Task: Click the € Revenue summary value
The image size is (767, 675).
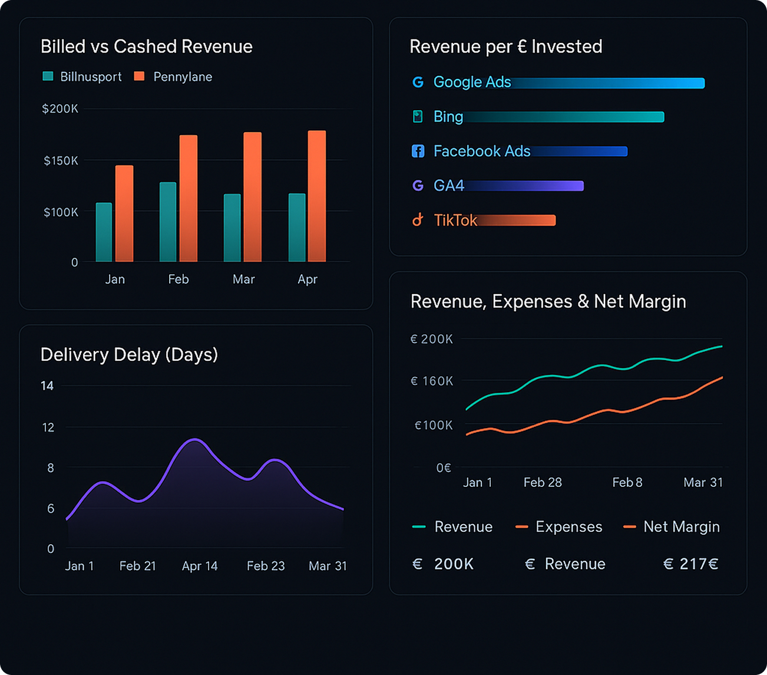Action: point(565,564)
